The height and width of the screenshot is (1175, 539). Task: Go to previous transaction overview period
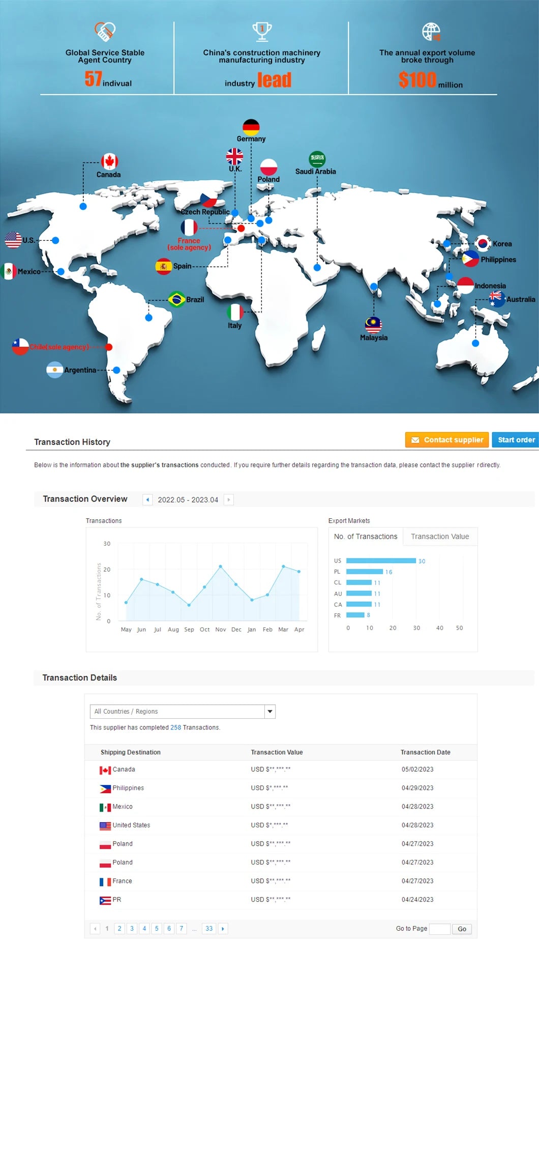click(x=147, y=499)
